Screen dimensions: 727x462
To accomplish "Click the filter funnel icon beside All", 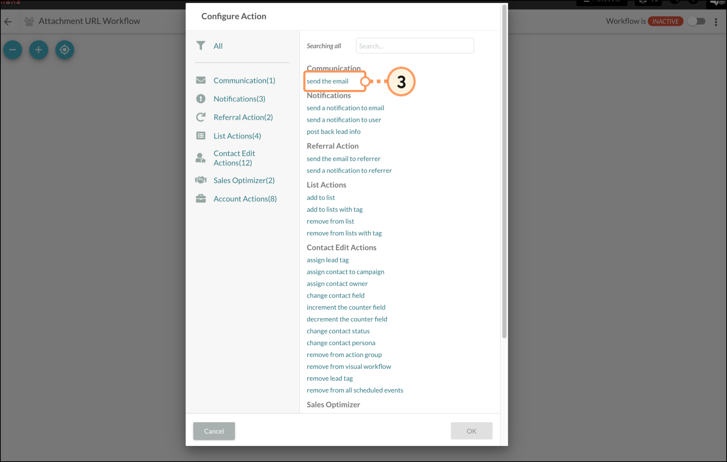I will [x=201, y=46].
